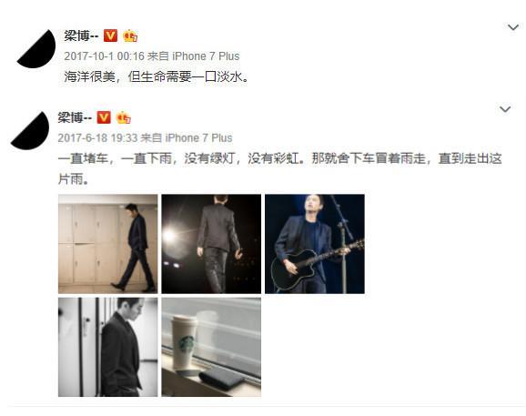This screenshot has height=416, width=526.
Task: Open the username 梁博-- on second post
Action: click(x=75, y=117)
